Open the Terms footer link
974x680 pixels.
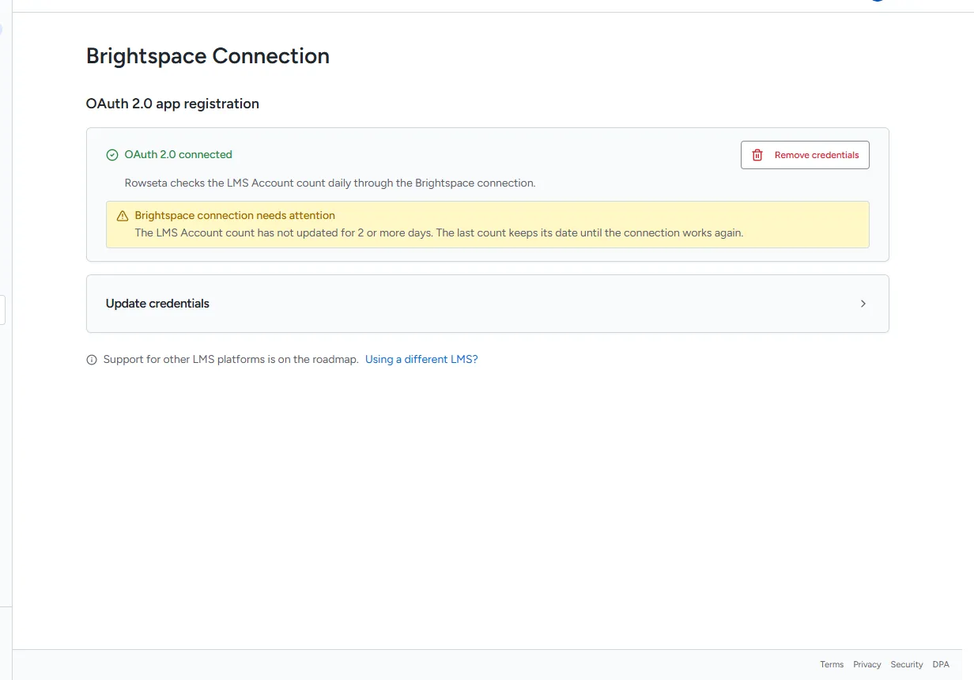click(x=832, y=665)
